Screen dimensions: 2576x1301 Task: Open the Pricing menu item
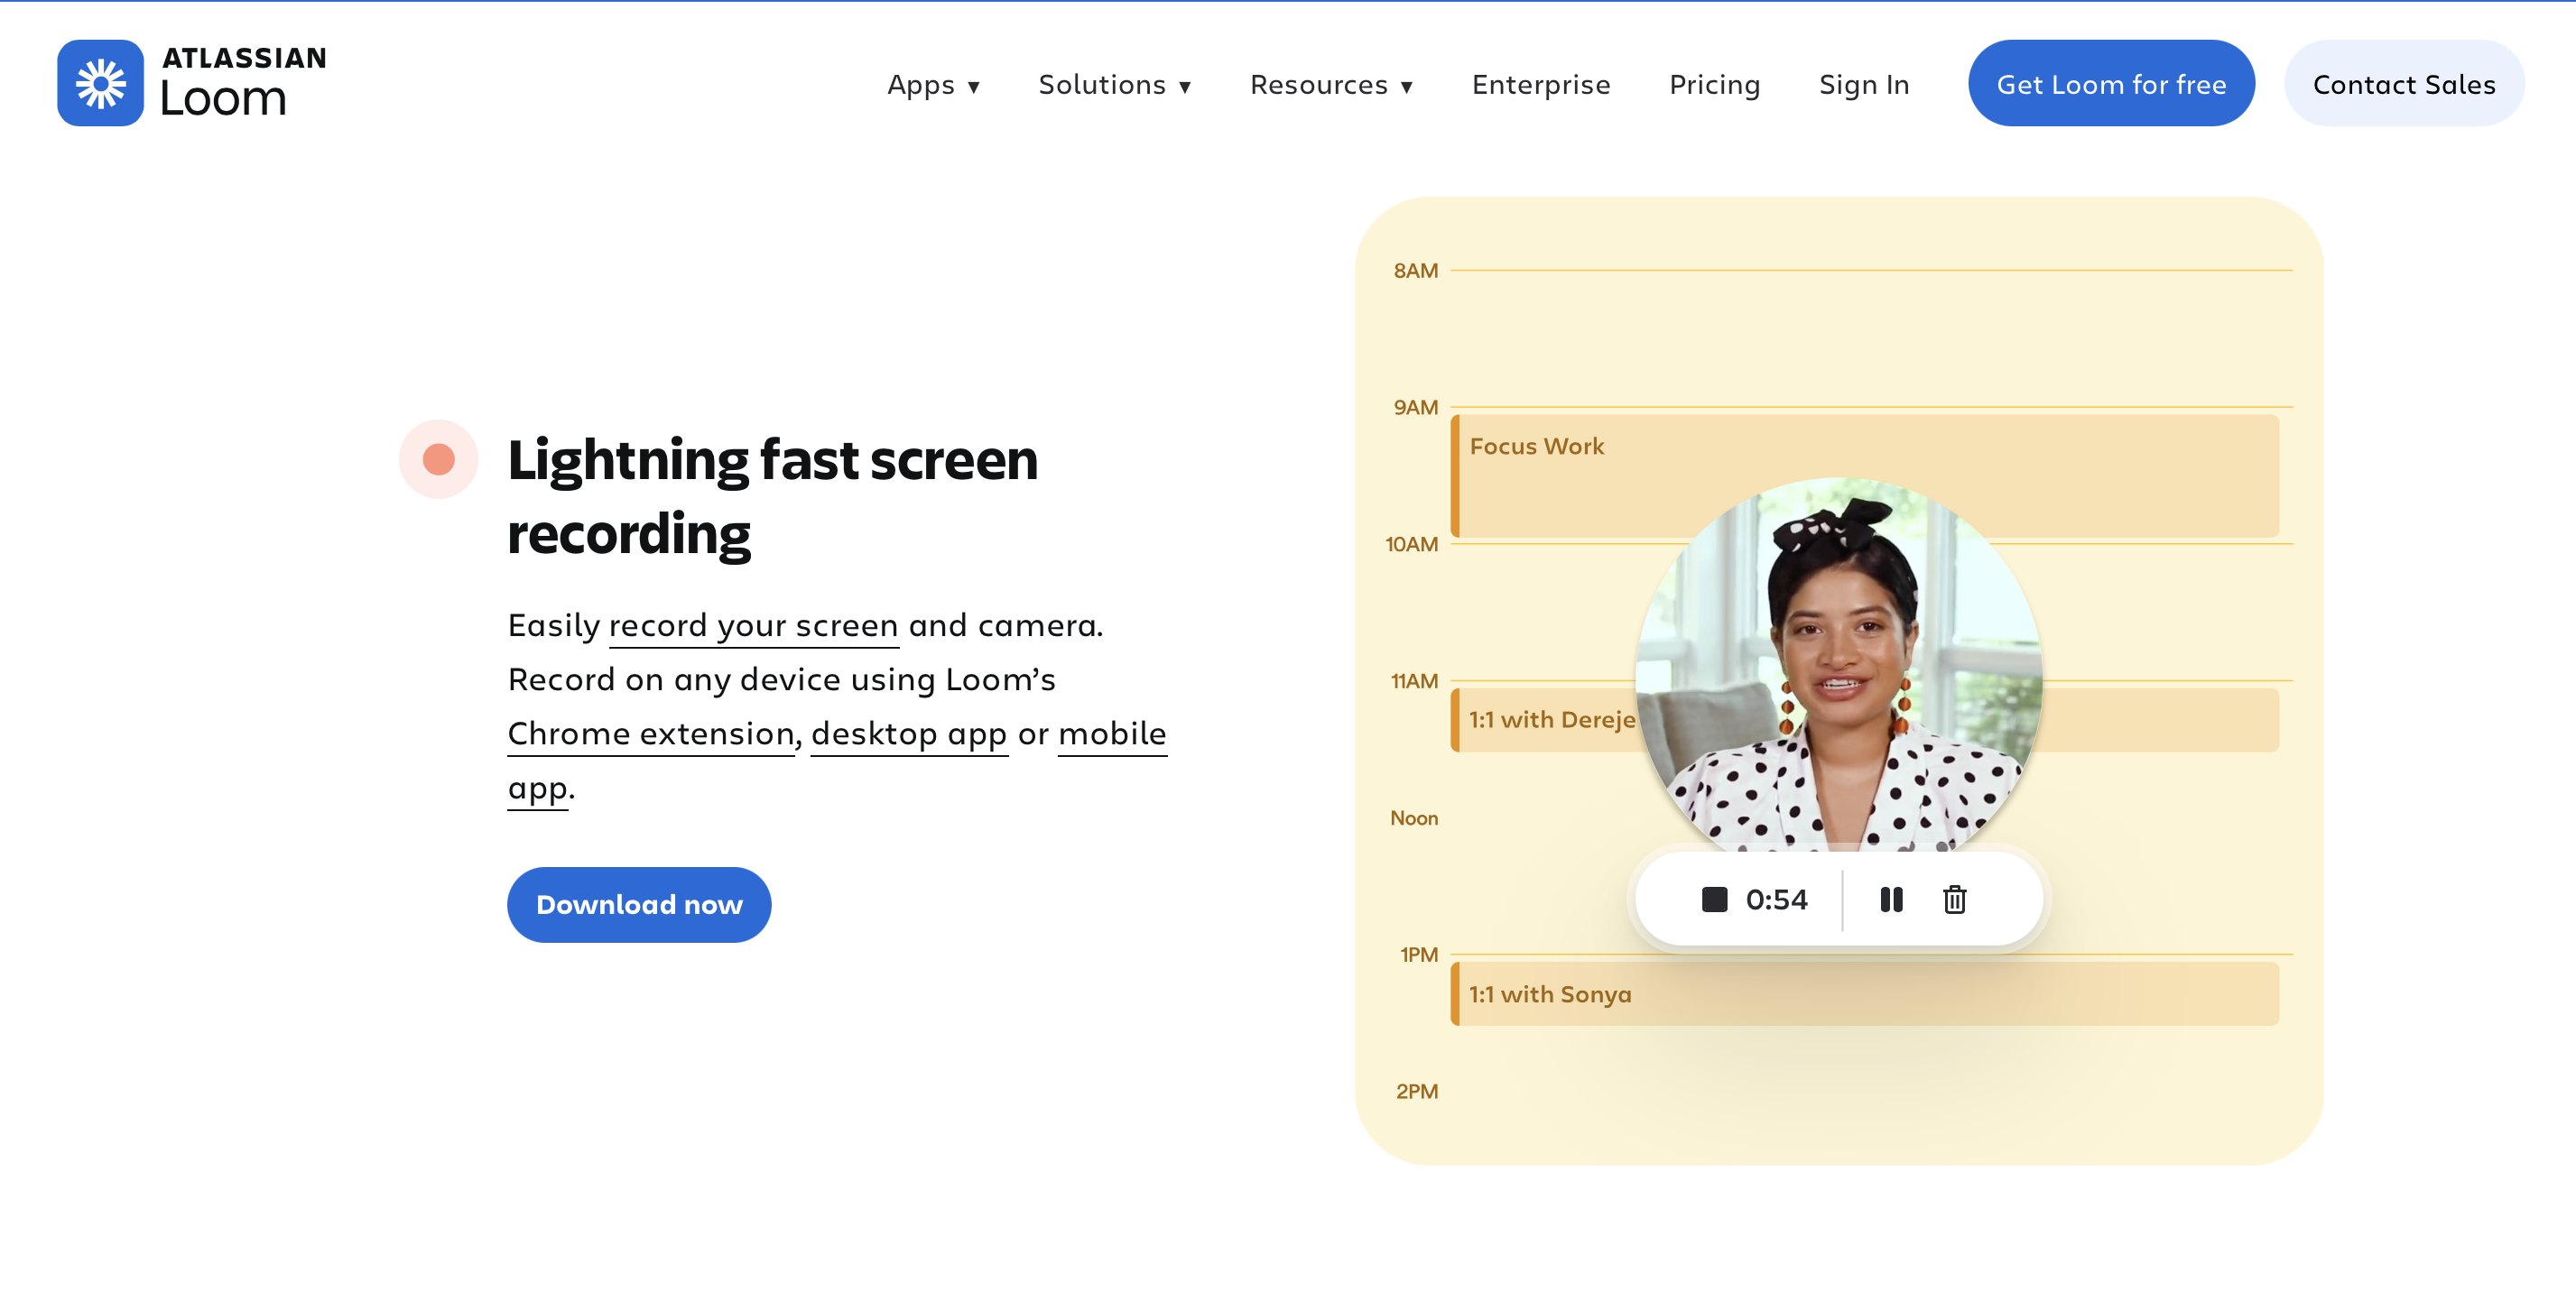(1714, 85)
